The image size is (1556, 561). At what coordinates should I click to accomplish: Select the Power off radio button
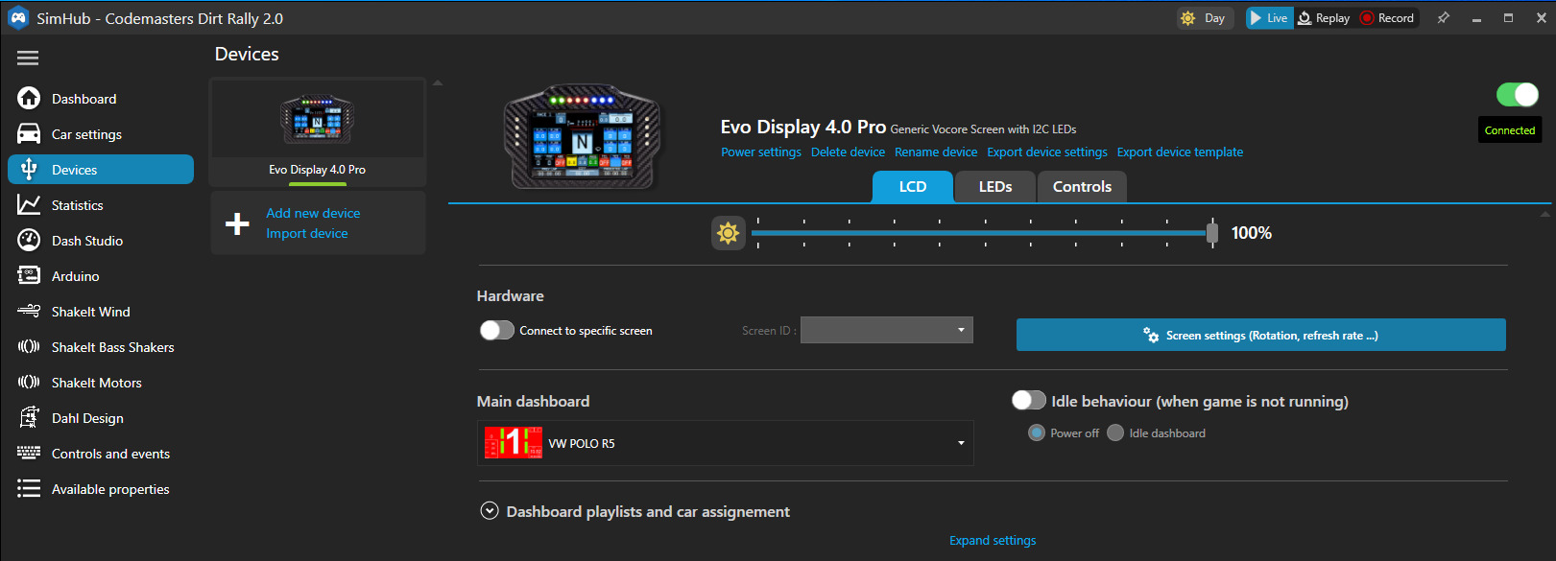tap(1037, 432)
